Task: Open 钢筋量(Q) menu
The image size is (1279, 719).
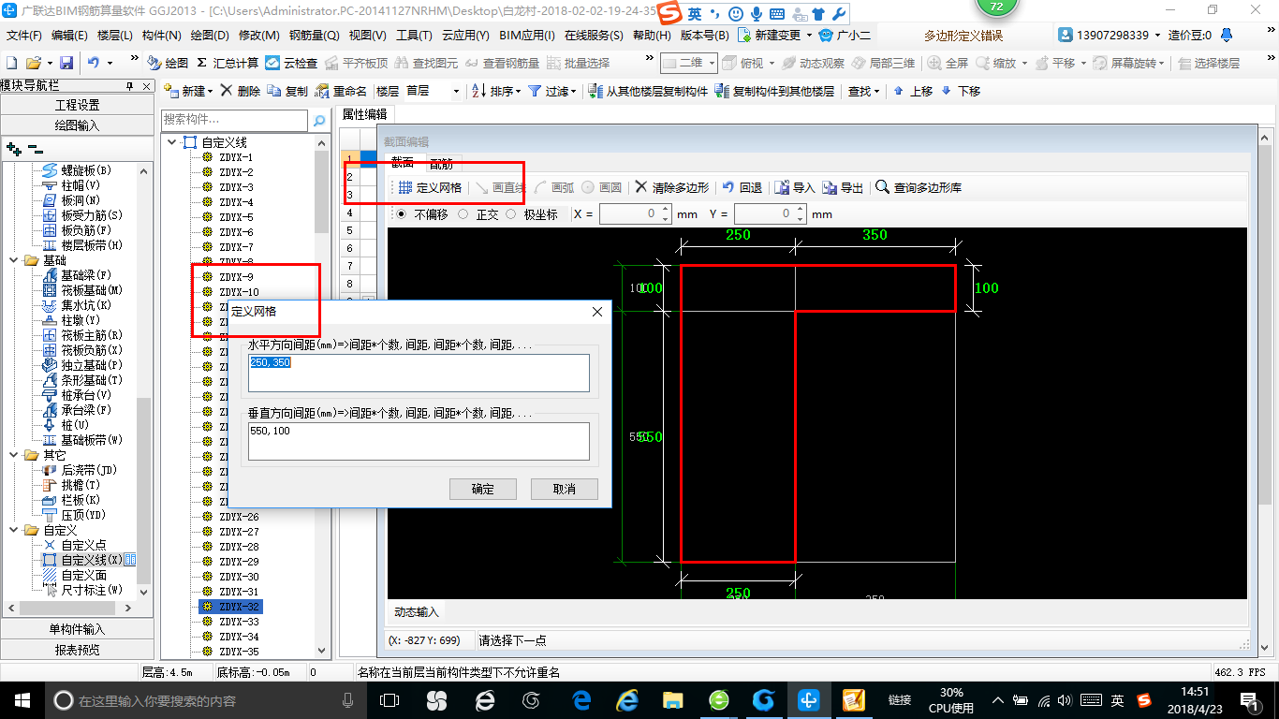Action: pos(315,36)
